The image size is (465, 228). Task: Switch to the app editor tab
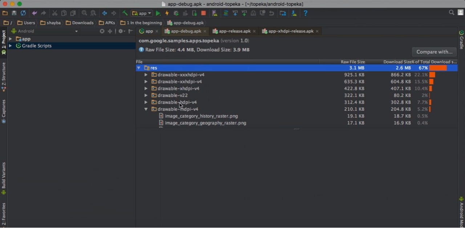pos(149,31)
